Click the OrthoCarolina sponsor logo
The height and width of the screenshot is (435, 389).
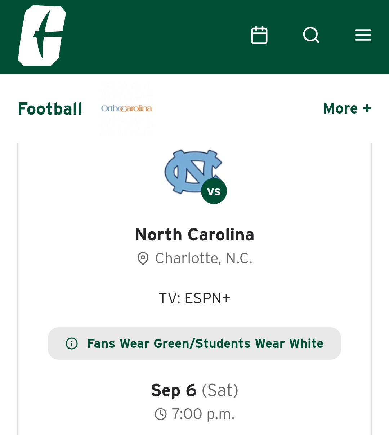coord(126,108)
